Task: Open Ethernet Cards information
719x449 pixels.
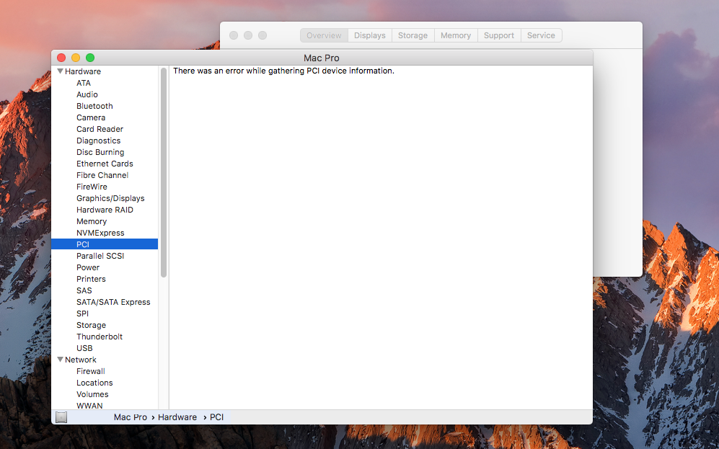Action: click(x=105, y=164)
